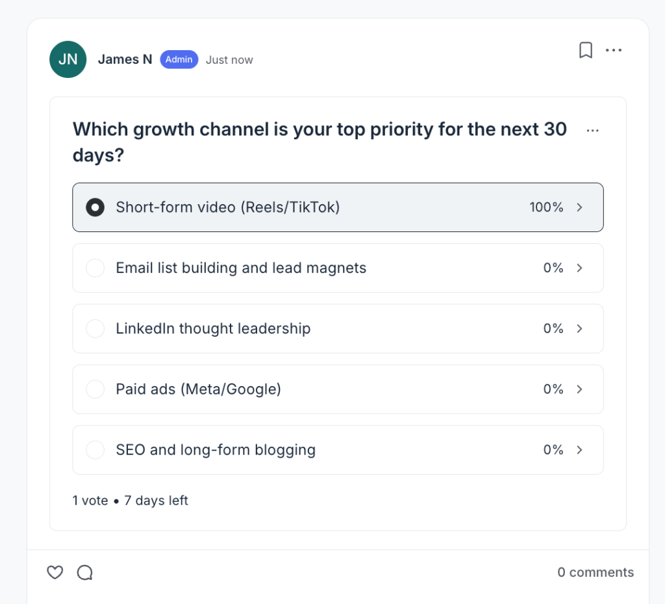
Task: Expand SEO and long-form blogging chevron
Action: click(580, 450)
